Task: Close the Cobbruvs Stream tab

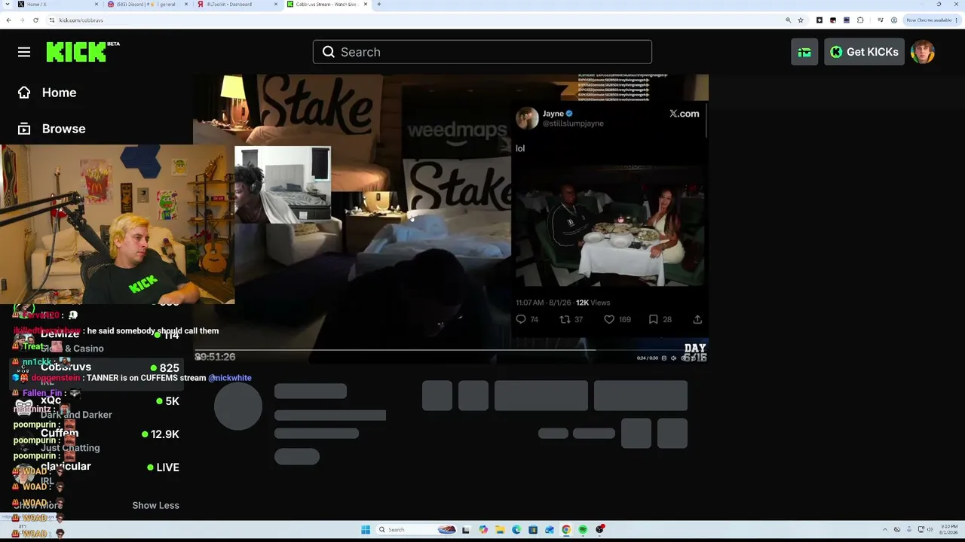Action: point(364,5)
